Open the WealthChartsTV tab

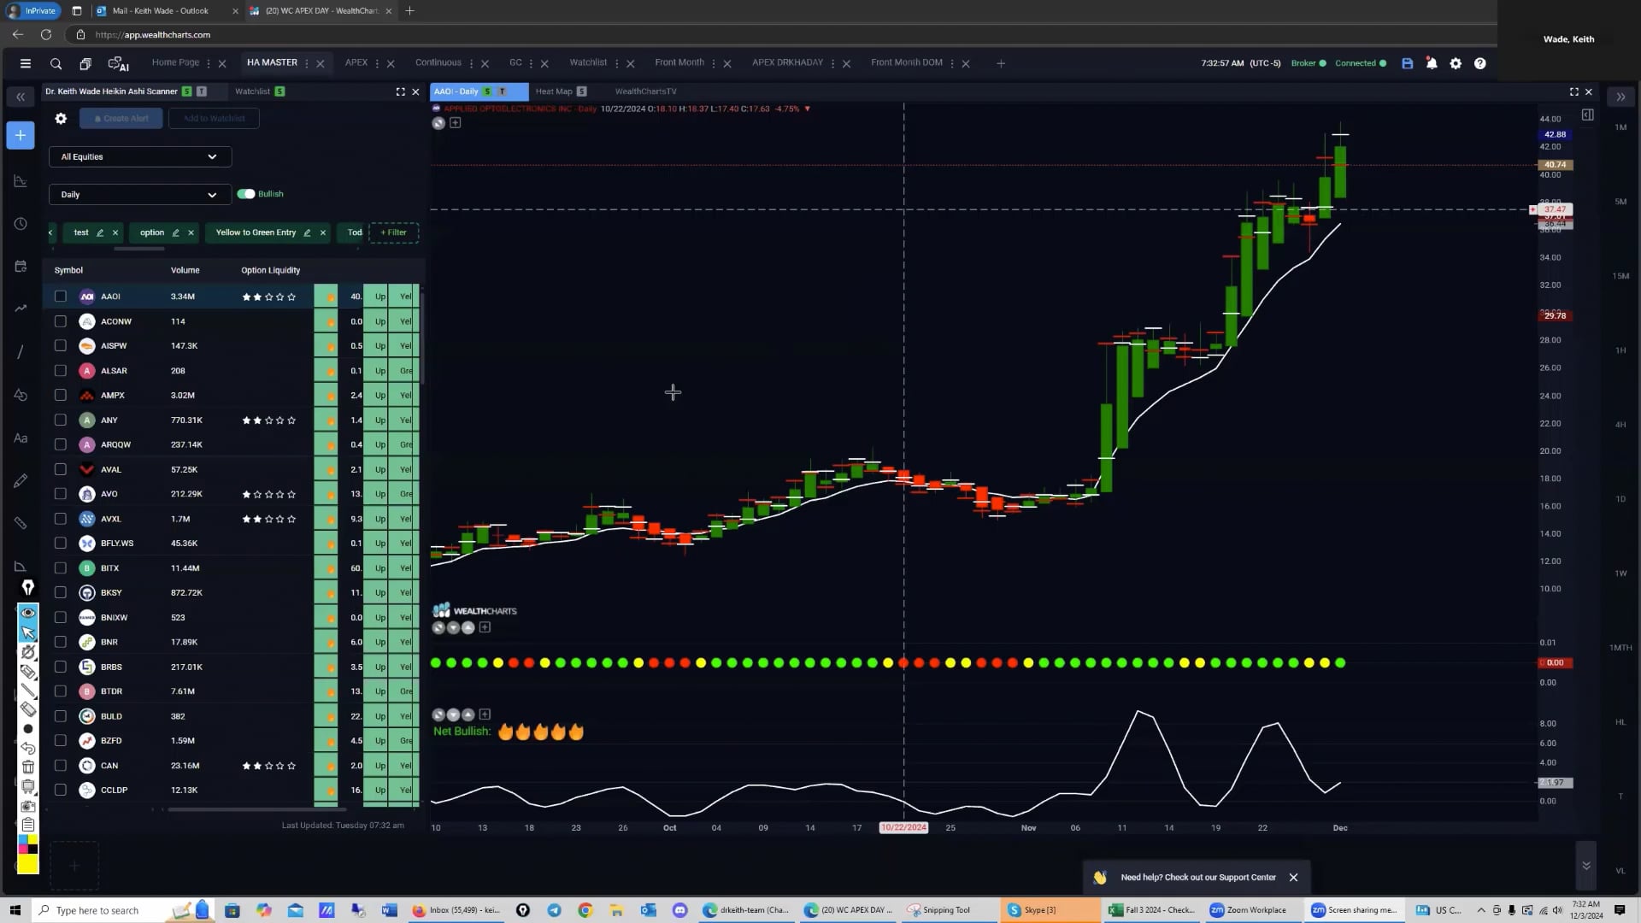click(645, 91)
